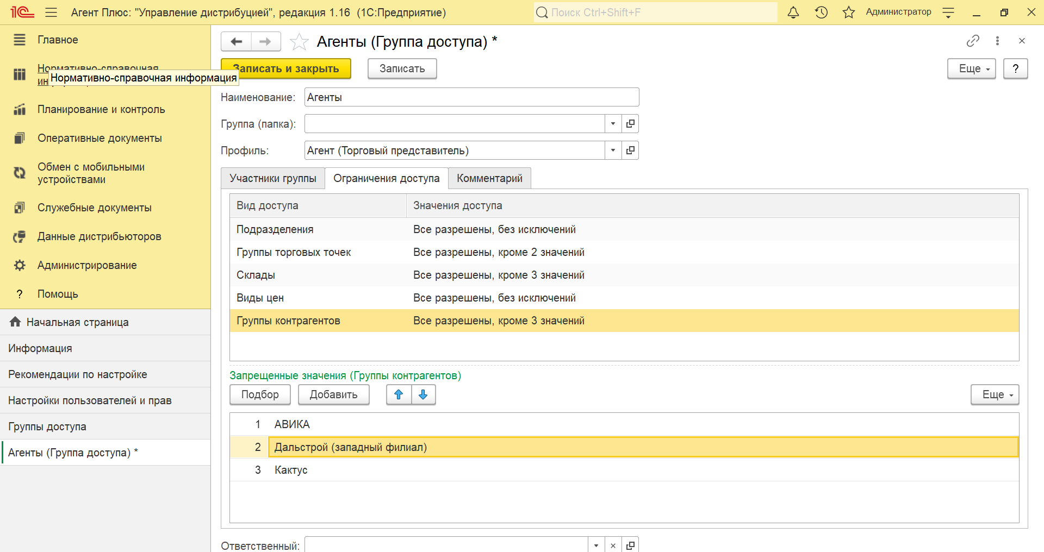Viewport: 1044px width, 552px height.
Task: Open Оперативные документы section
Action: point(100,138)
